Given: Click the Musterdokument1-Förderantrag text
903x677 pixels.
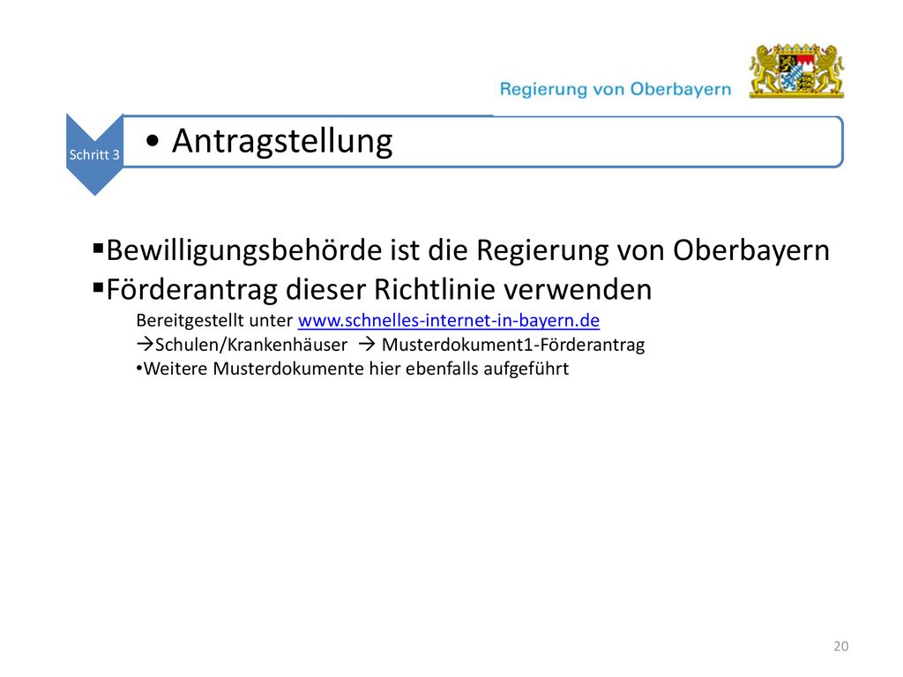Looking at the screenshot, I should point(513,345).
